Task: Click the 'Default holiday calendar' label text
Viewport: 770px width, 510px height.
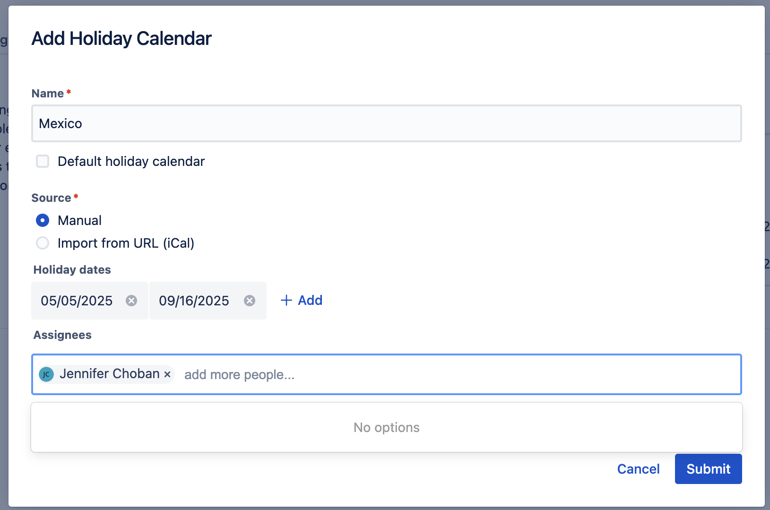Action: tap(131, 161)
